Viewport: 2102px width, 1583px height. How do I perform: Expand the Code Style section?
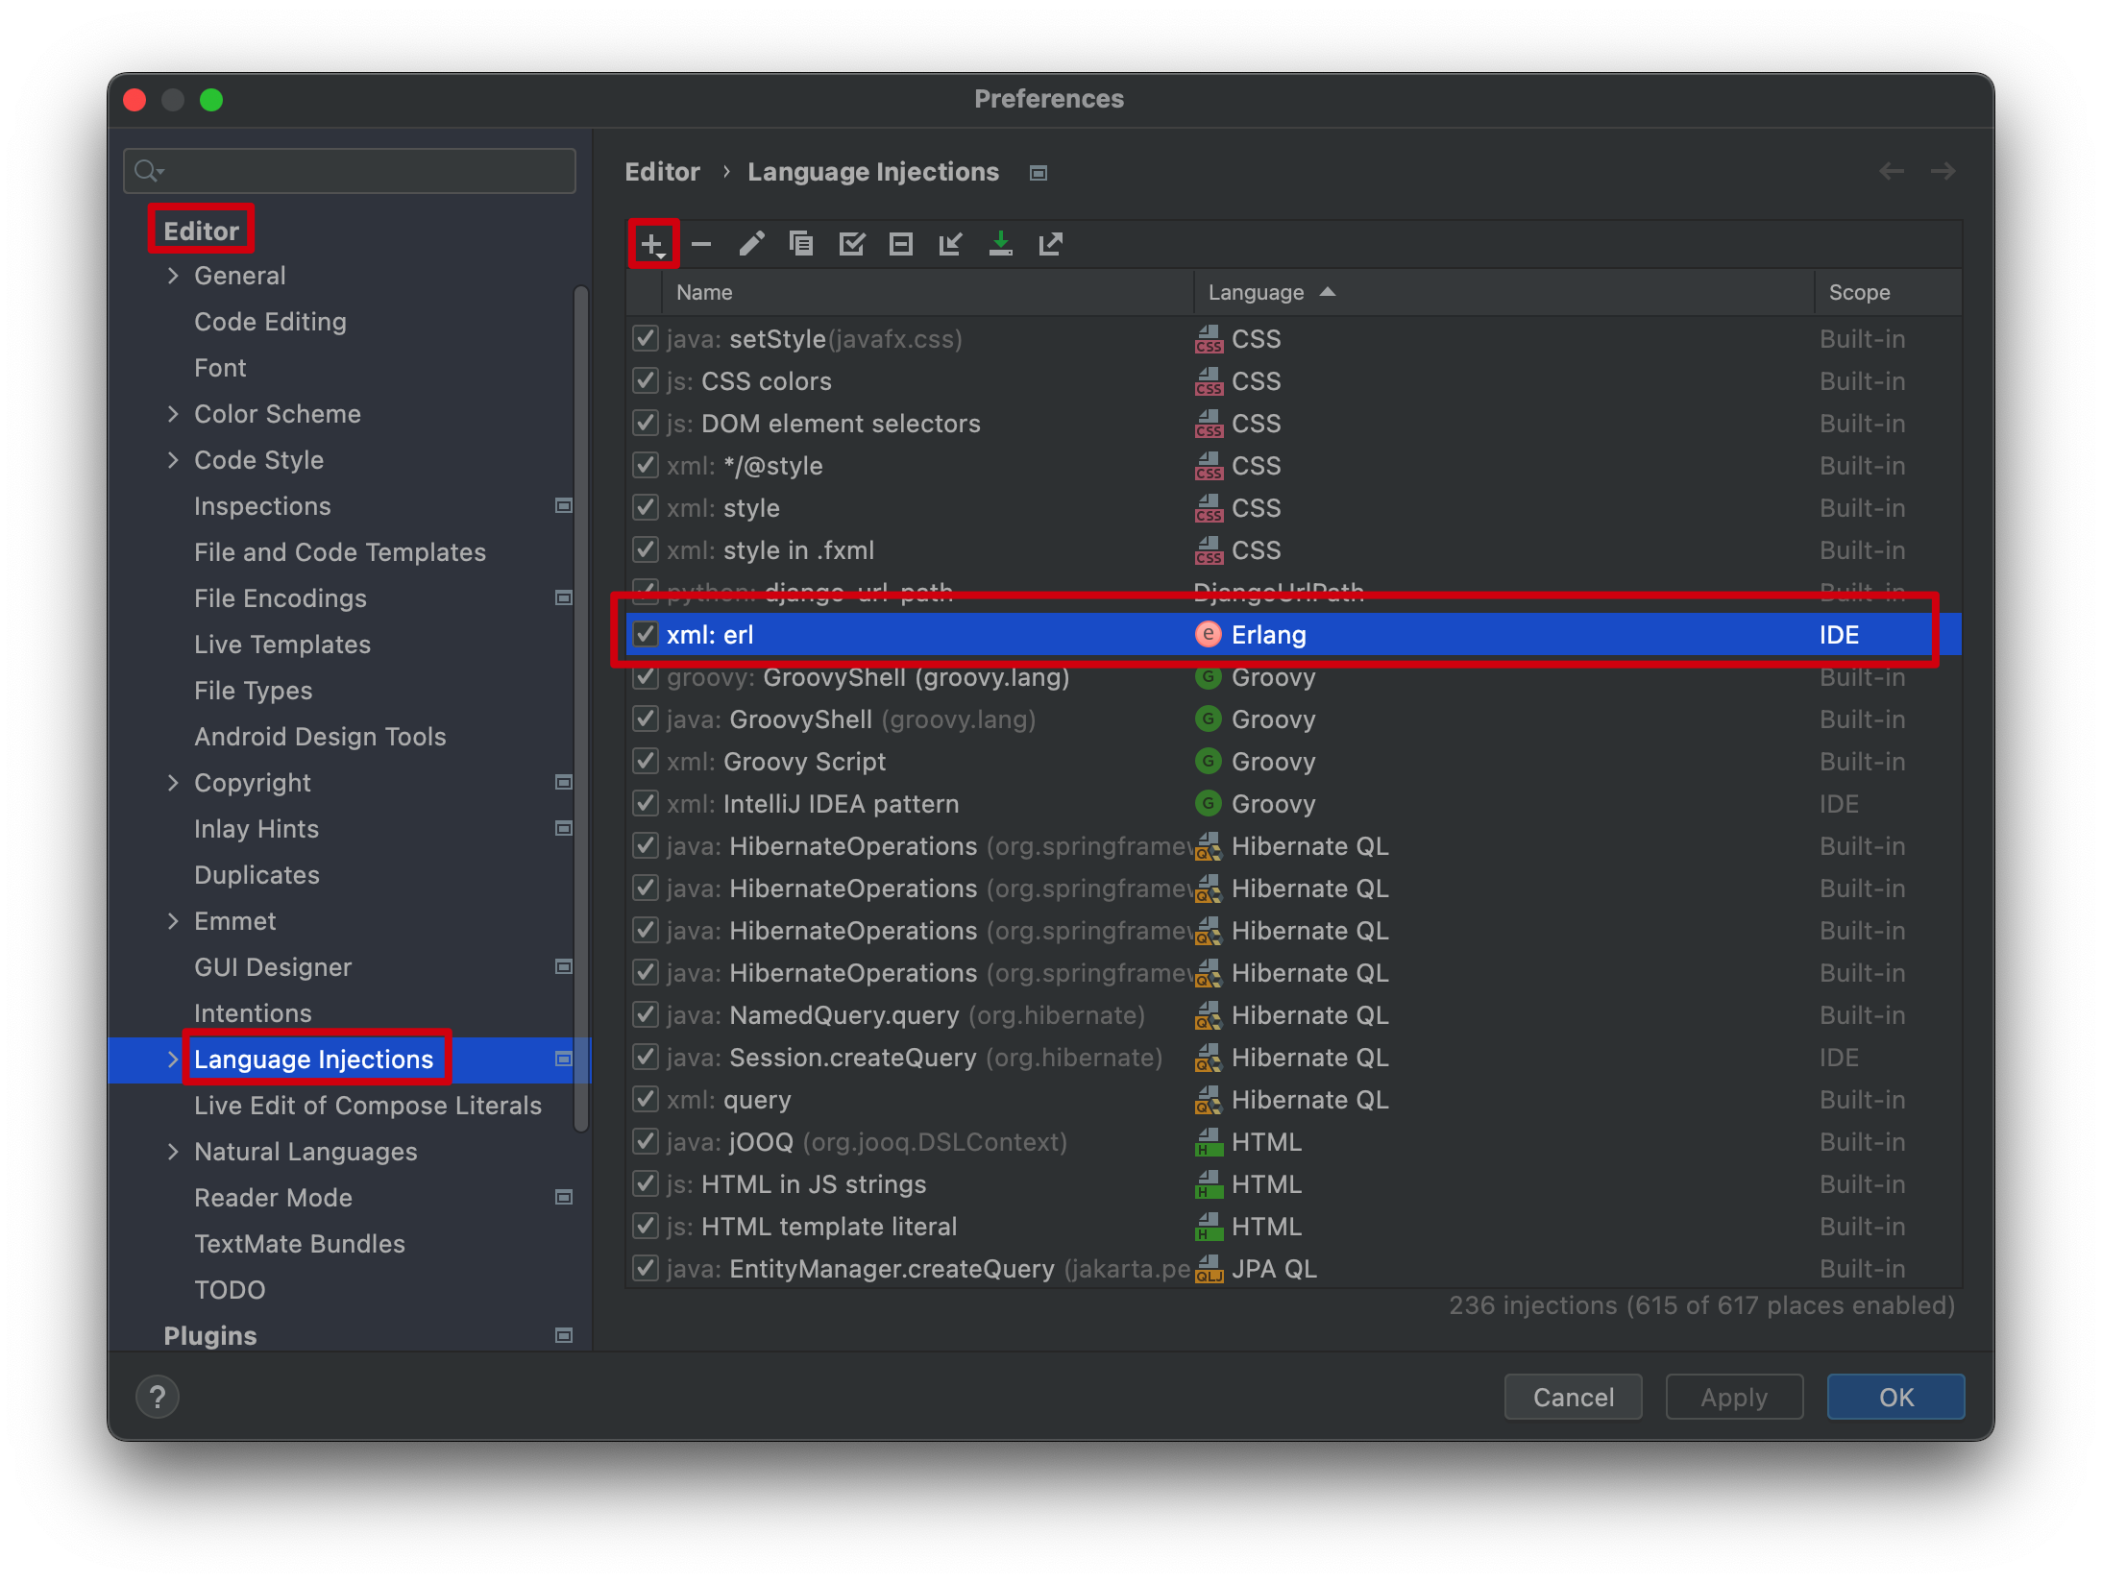(x=174, y=459)
